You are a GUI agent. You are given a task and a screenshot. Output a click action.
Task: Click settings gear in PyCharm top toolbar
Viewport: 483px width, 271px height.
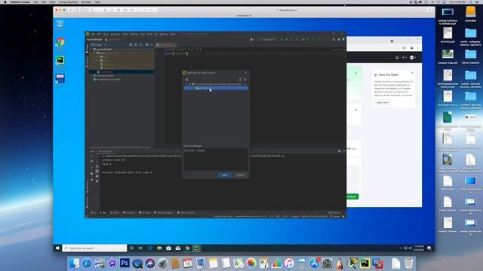(339, 39)
